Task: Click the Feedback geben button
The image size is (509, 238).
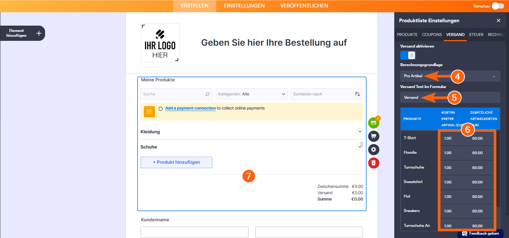Action: click(481, 234)
